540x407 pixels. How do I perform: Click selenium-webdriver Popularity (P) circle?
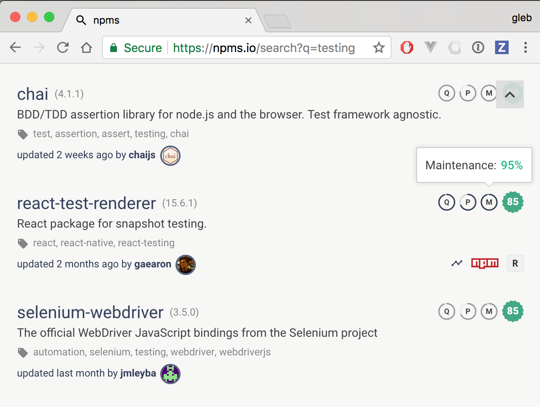(x=468, y=311)
